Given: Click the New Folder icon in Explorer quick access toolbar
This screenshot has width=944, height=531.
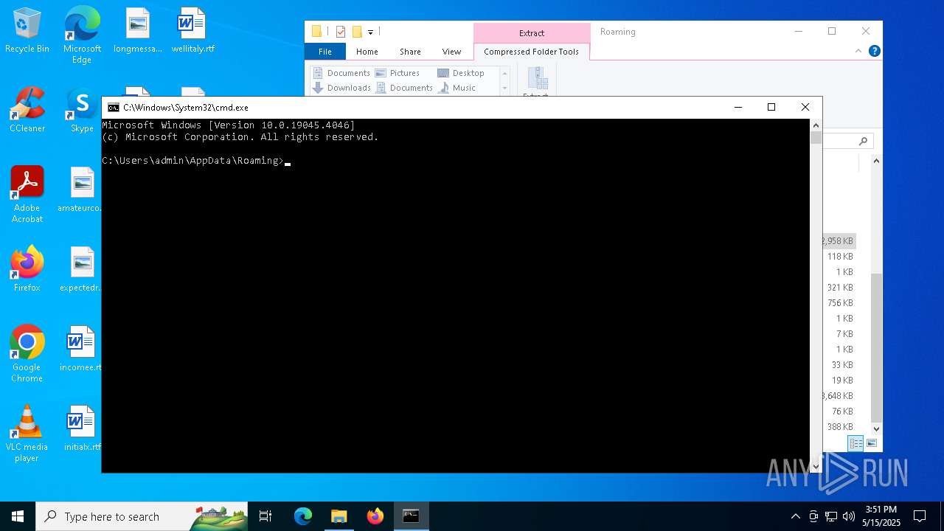Looking at the screenshot, I should 357,32.
